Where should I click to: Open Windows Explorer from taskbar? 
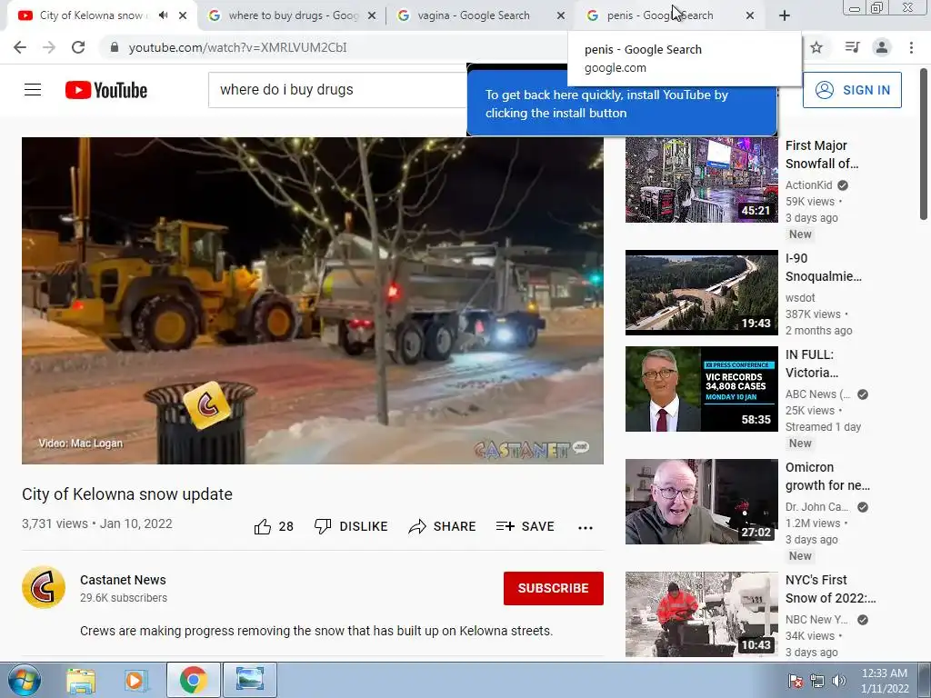[81, 680]
